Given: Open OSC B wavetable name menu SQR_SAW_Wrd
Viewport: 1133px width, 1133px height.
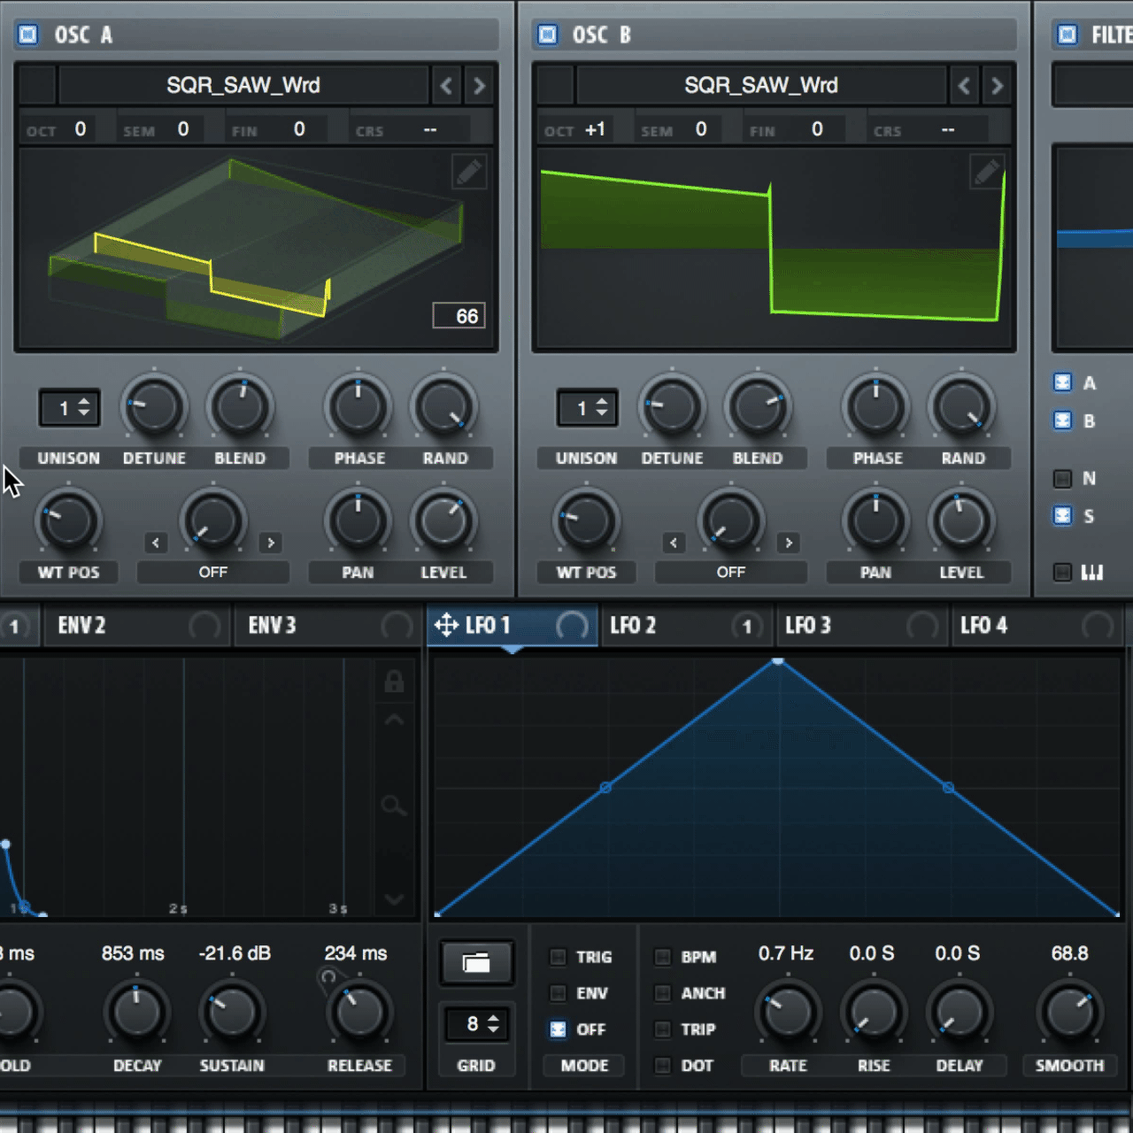Looking at the screenshot, I should tap(761, 86).
